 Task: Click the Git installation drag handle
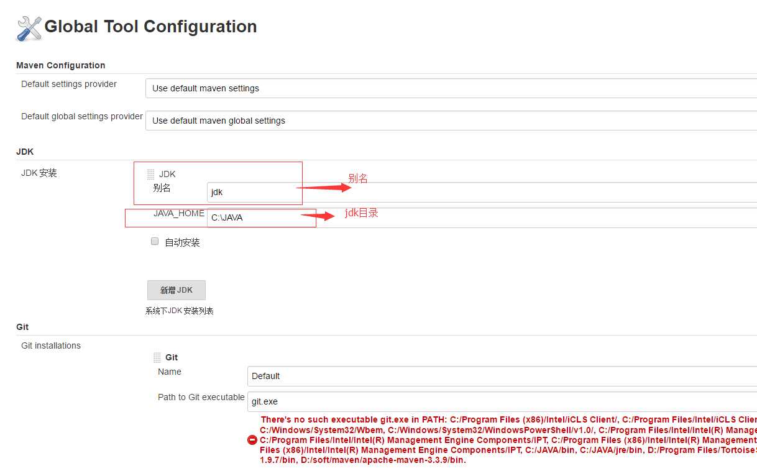[157, 358]
